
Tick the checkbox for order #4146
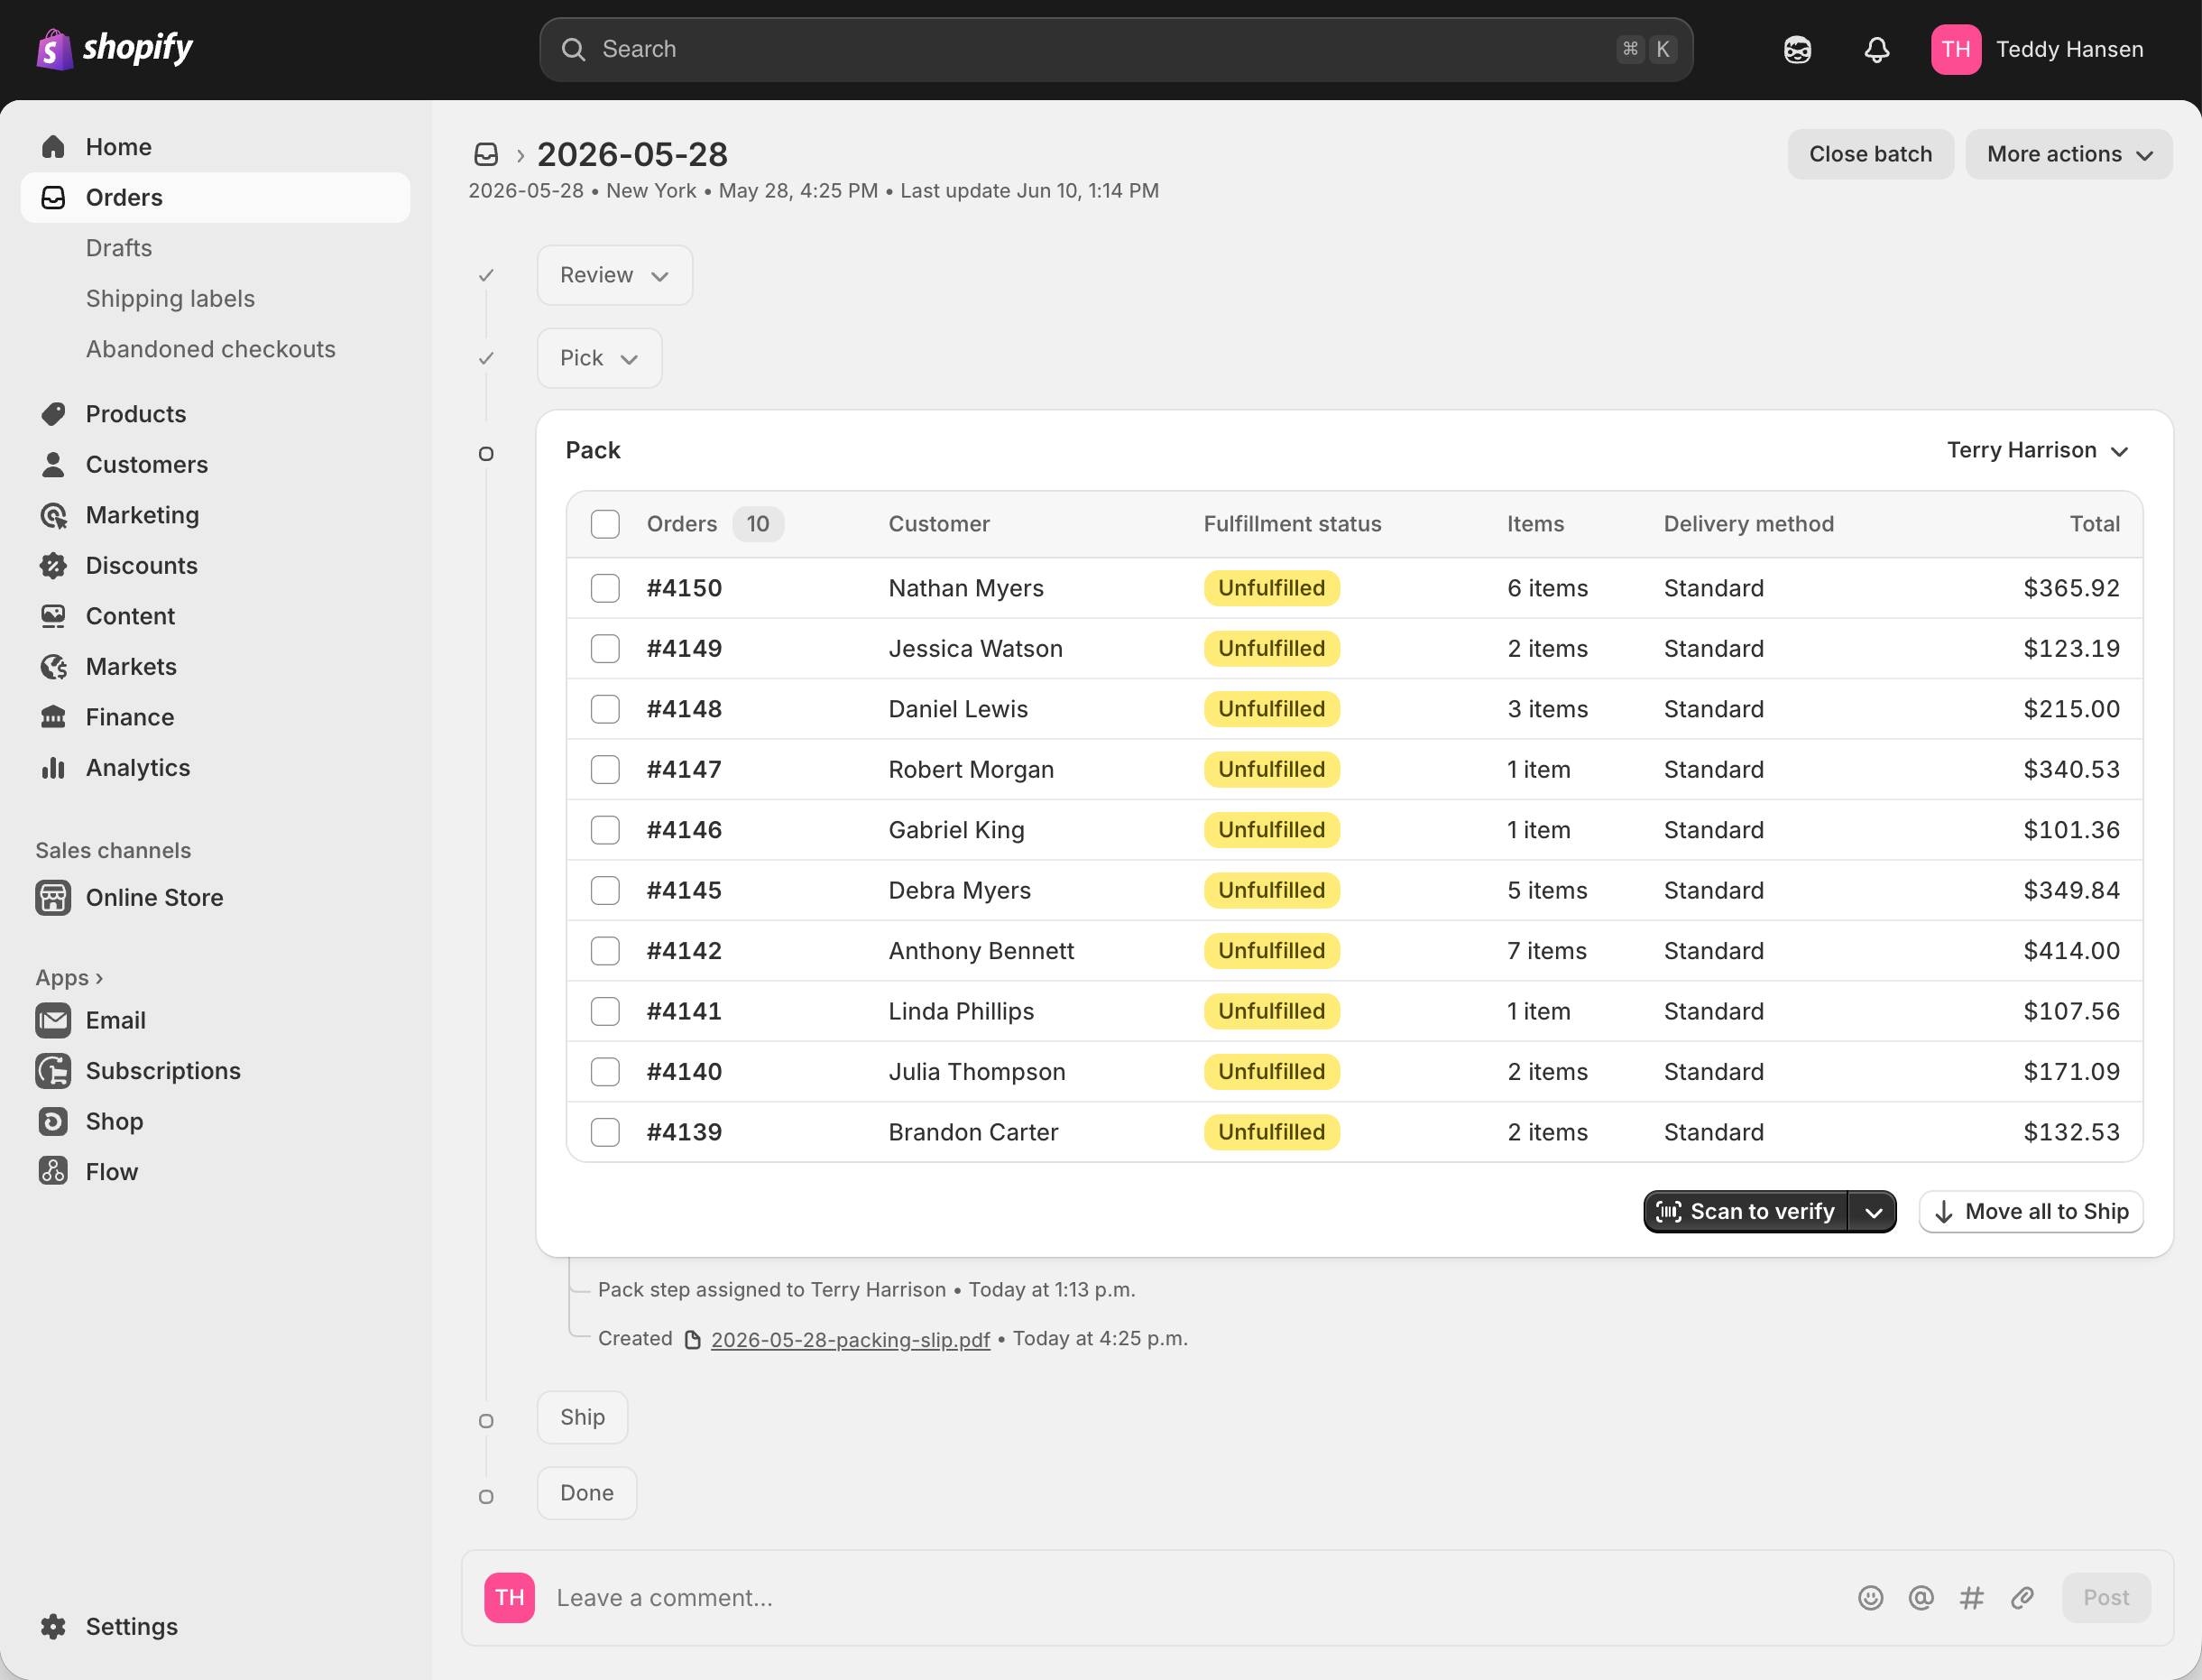pos(604,830)
